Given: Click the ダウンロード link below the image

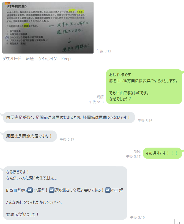Looking at the screenshot, I should (12, 59).
